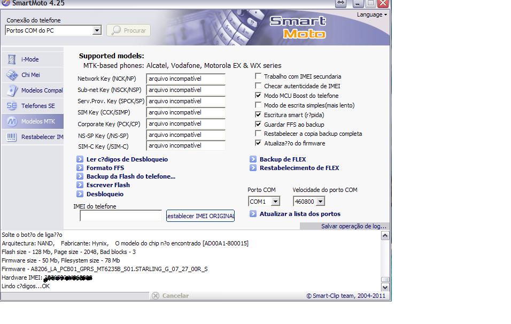This screenshot has width=511, height=324.
Task: Click the Modelos Compal sidebar icon
Action: click(12, 90)
